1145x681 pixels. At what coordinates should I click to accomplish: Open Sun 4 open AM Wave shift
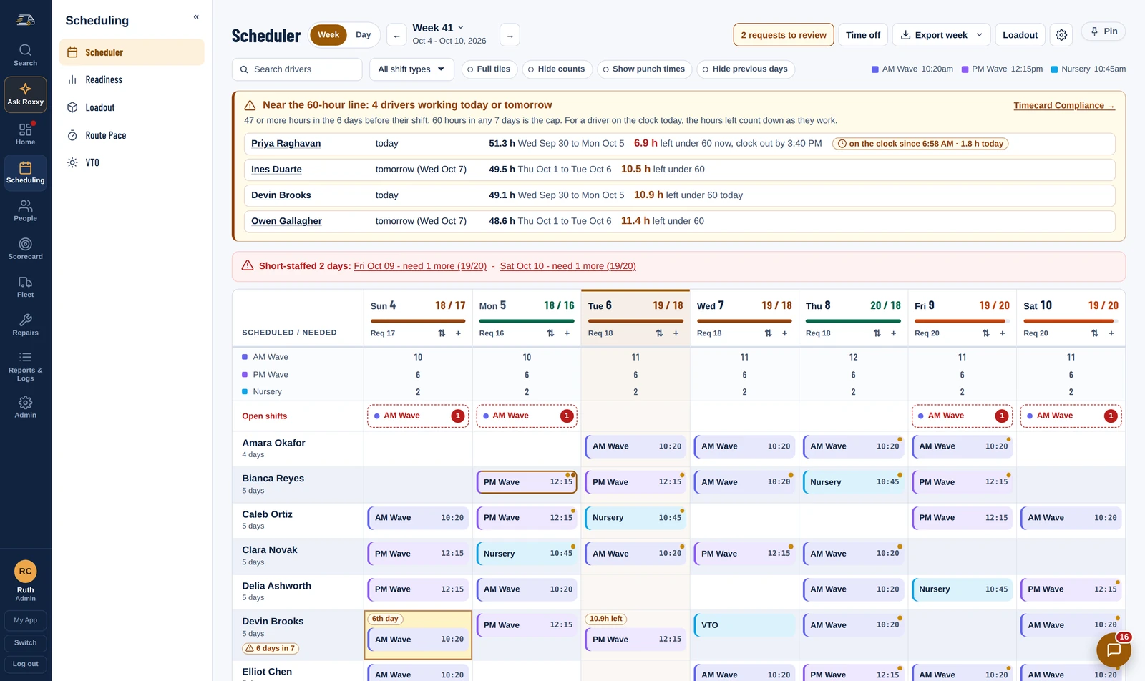click(418, 416)
